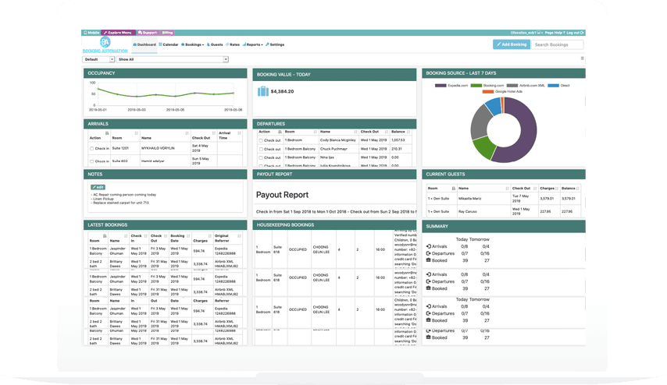Click sort icon on Arrivals Action column

point(108,133)
